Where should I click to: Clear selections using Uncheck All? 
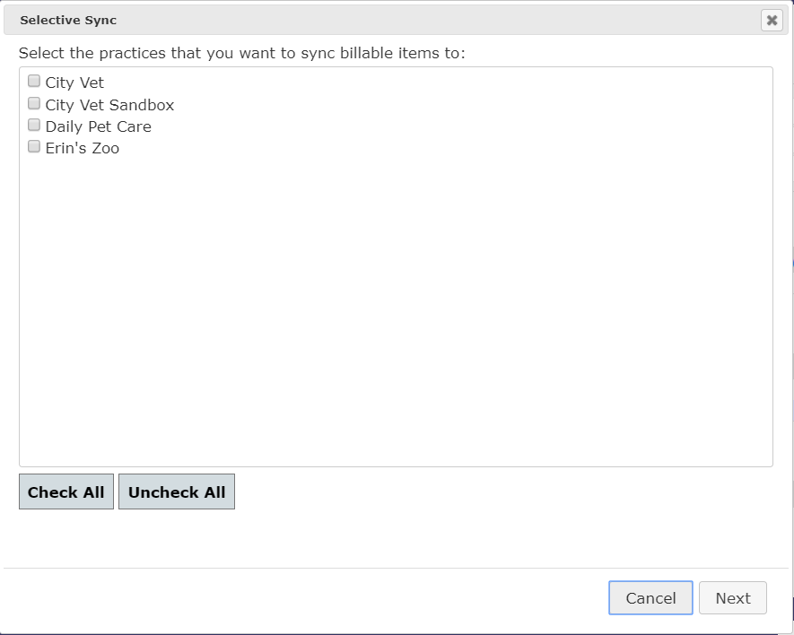pyautogui.click(x=177, y=491)
